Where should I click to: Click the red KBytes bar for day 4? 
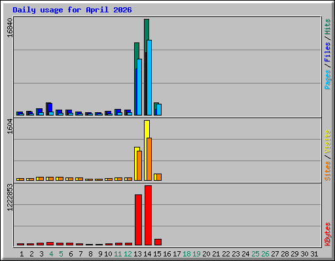pos(50,244)
